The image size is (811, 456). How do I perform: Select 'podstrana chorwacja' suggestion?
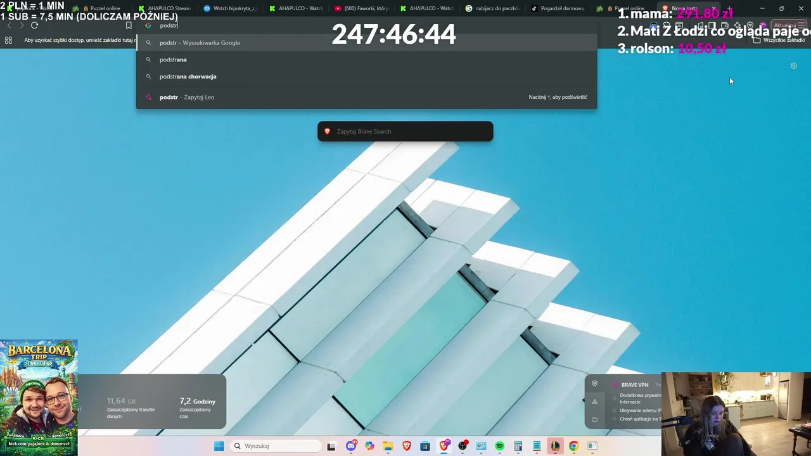point(366,77)
